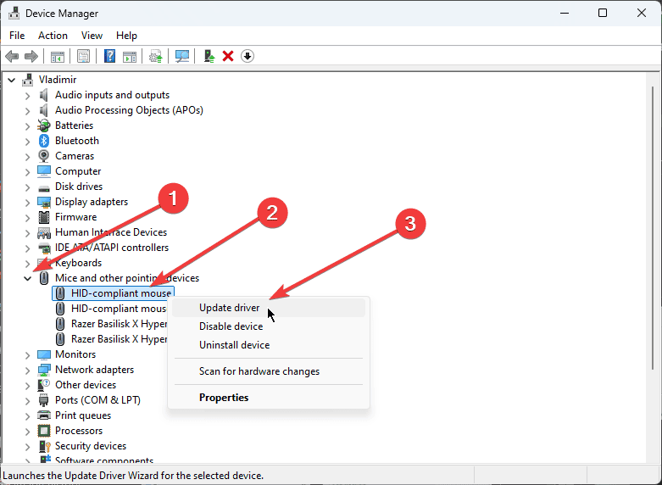The width and height of the screenshot is (662, 485).
Task: Choose Update driver from context menu
Action: pos(269,308)
